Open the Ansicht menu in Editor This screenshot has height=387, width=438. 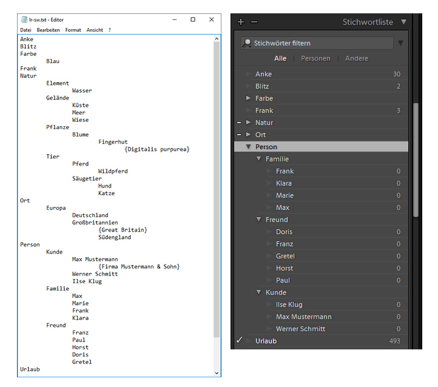95,30
